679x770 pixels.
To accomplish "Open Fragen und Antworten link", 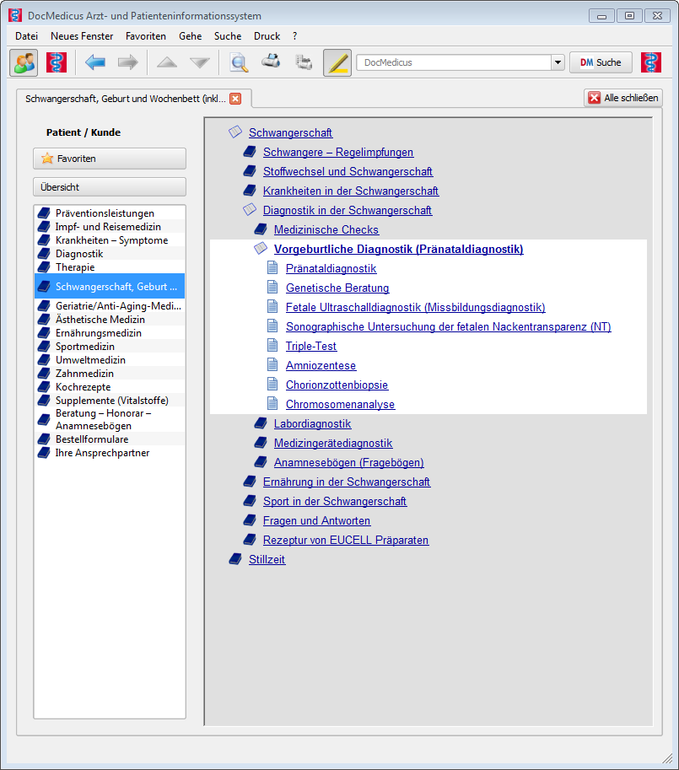I will pyautogui.click(x=316, y=521).
